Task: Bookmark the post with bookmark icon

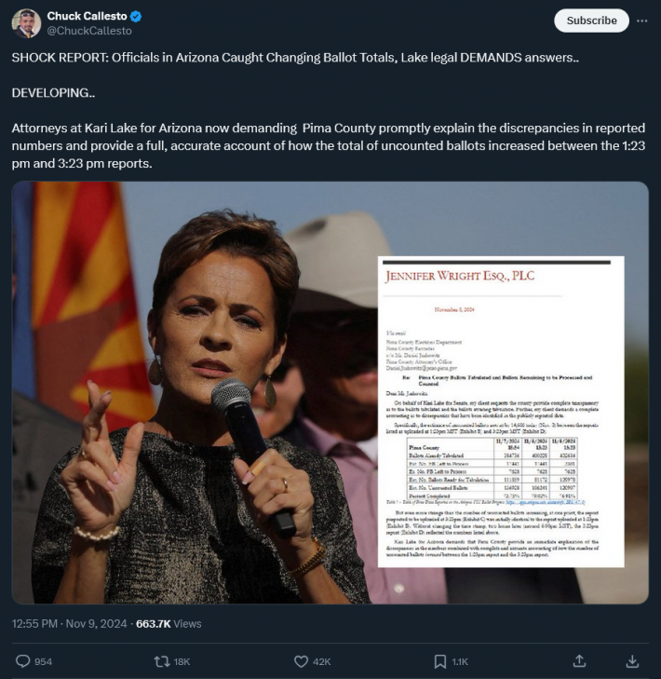Action: coord(440,661)
